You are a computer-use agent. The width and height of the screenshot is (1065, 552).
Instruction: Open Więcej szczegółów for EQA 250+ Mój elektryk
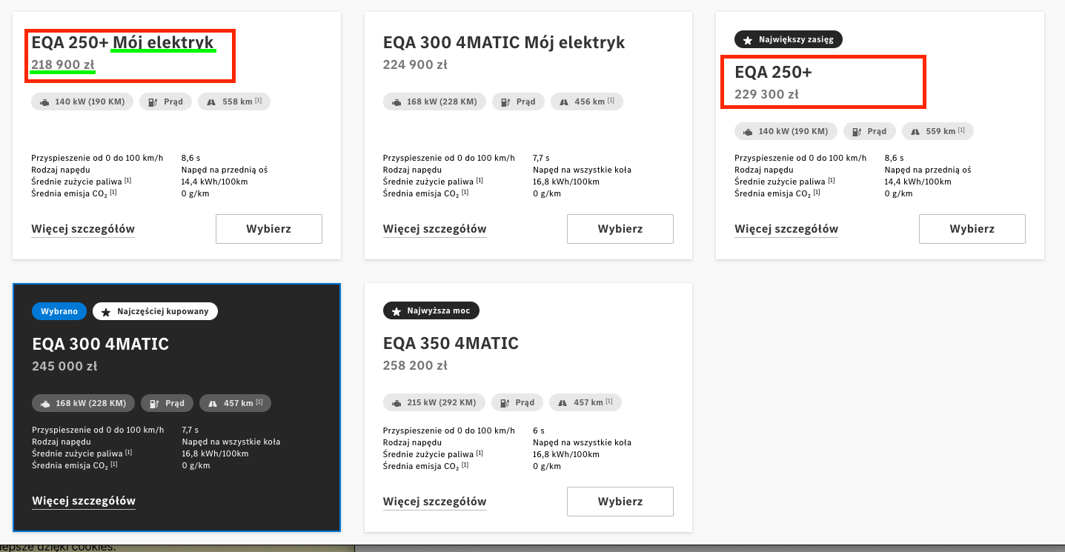point(83,229)
